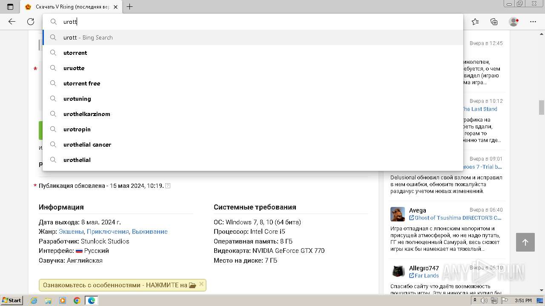Open a new browser tab

[130, 7]
